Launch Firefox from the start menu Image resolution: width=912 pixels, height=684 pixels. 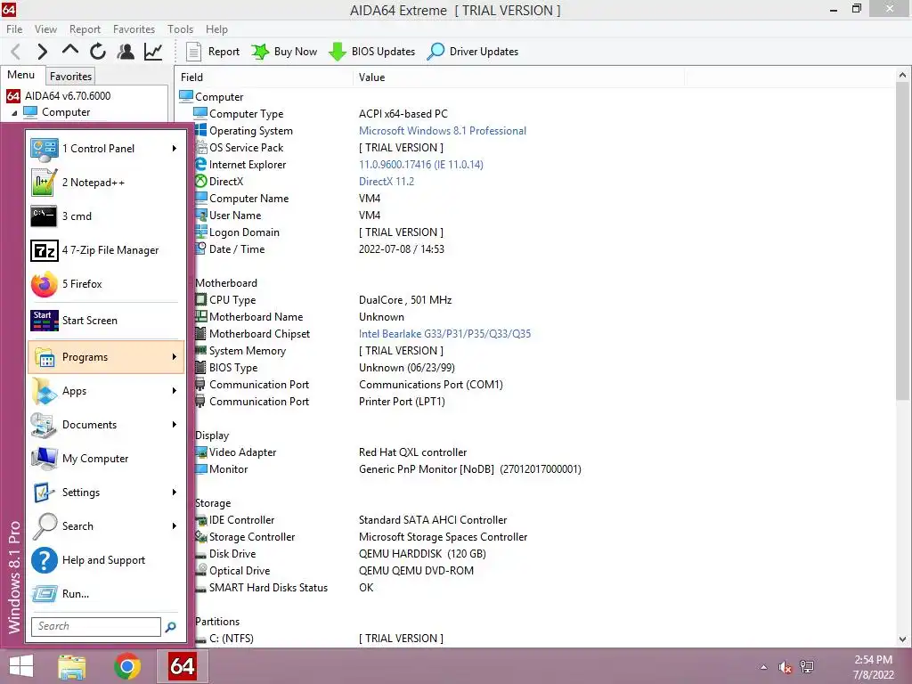(105, 284)
